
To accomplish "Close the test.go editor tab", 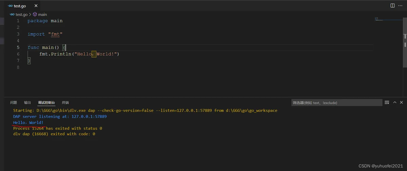I will [x=36, y=6].
